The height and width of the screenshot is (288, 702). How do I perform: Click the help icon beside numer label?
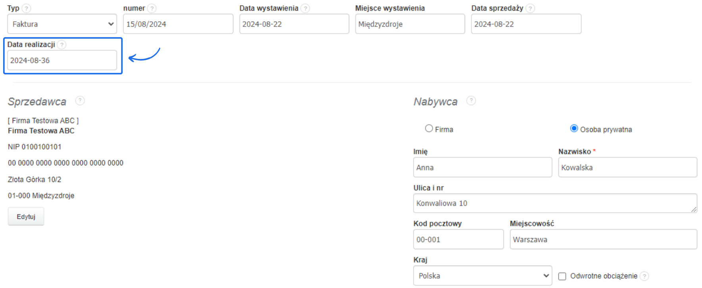[152, 8]
